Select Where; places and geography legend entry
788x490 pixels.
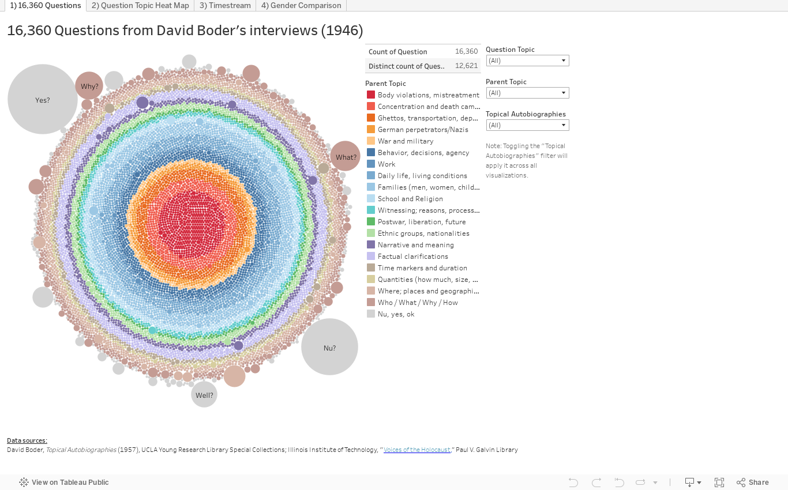click(x=423, y=291)
